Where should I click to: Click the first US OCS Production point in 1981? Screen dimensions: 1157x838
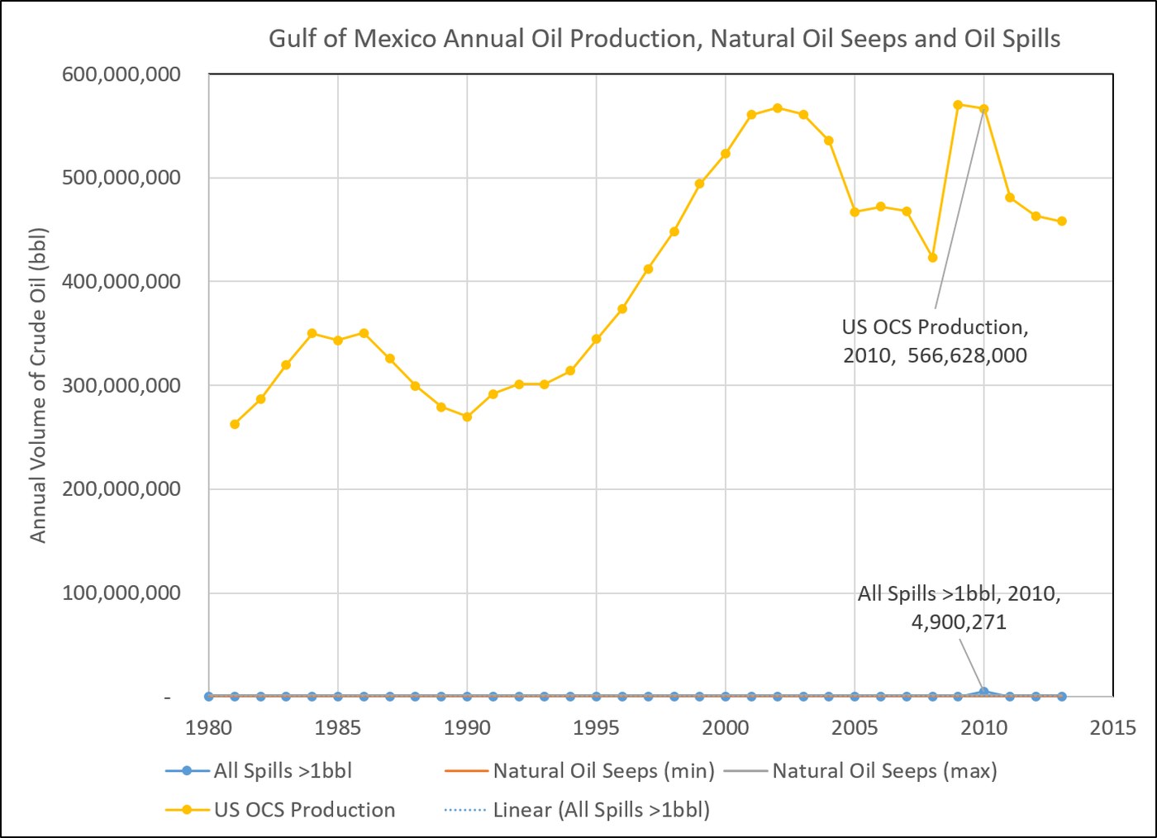click(235, 424)
